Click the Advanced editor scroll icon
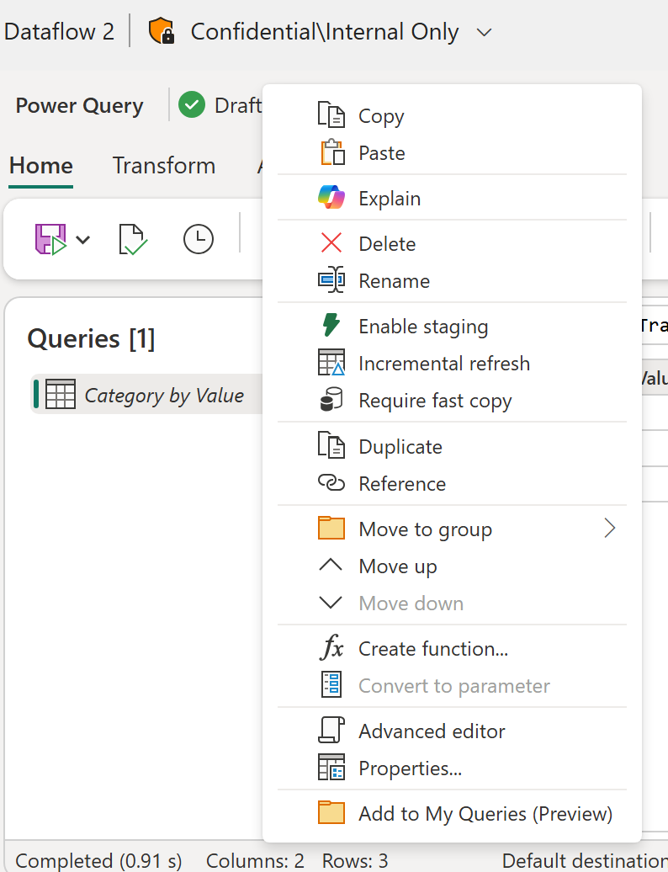 pyautogui.click(x=331, y=731)
